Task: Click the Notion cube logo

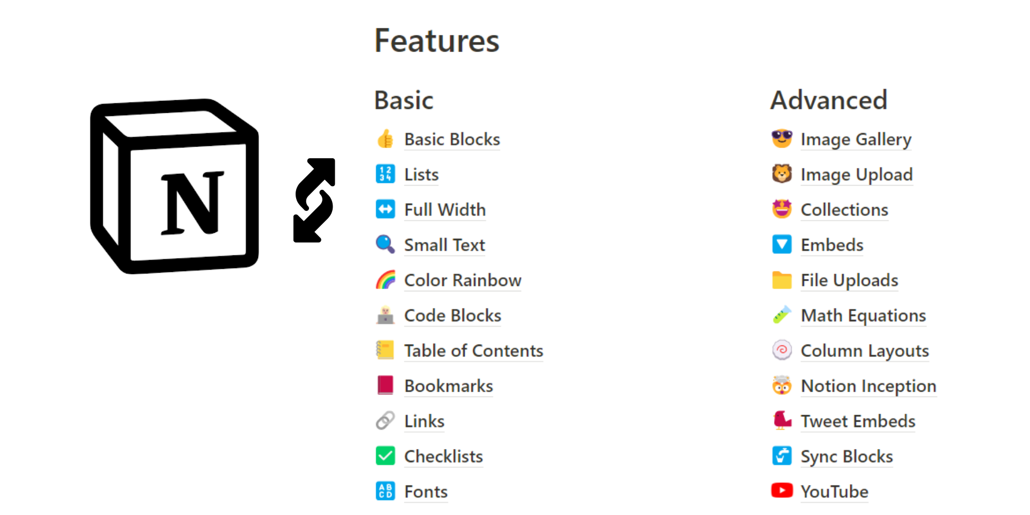Action: point(174,186)
